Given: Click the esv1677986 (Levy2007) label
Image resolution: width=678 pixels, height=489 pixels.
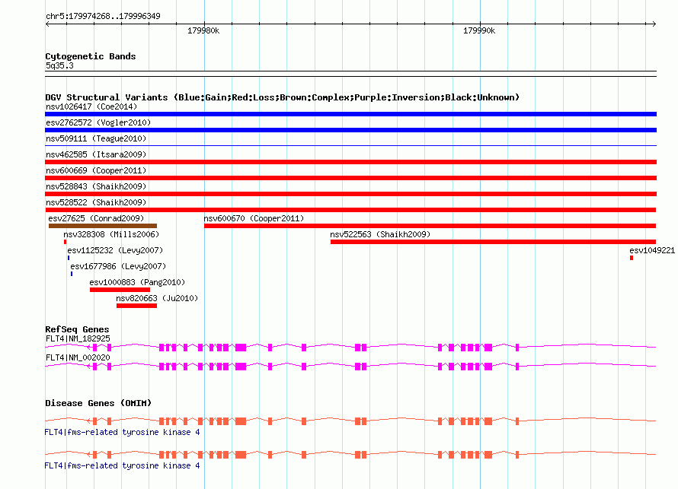Looking at the screenshot, I should pyautogui.click(x=118, y=266).
